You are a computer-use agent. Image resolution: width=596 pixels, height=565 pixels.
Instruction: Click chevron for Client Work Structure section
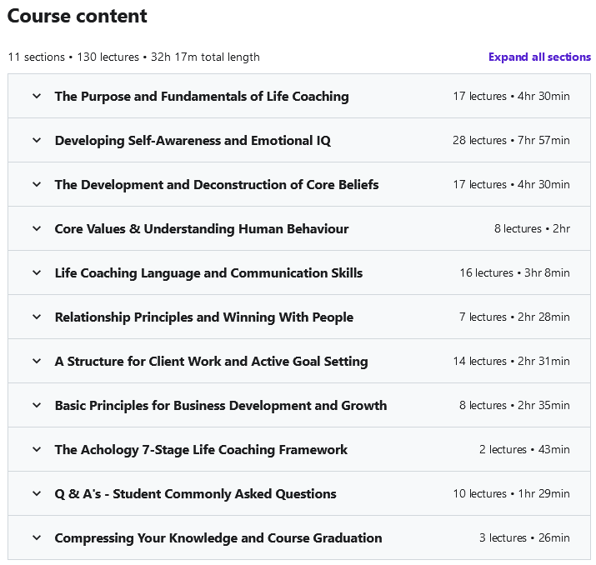(37, 361)
